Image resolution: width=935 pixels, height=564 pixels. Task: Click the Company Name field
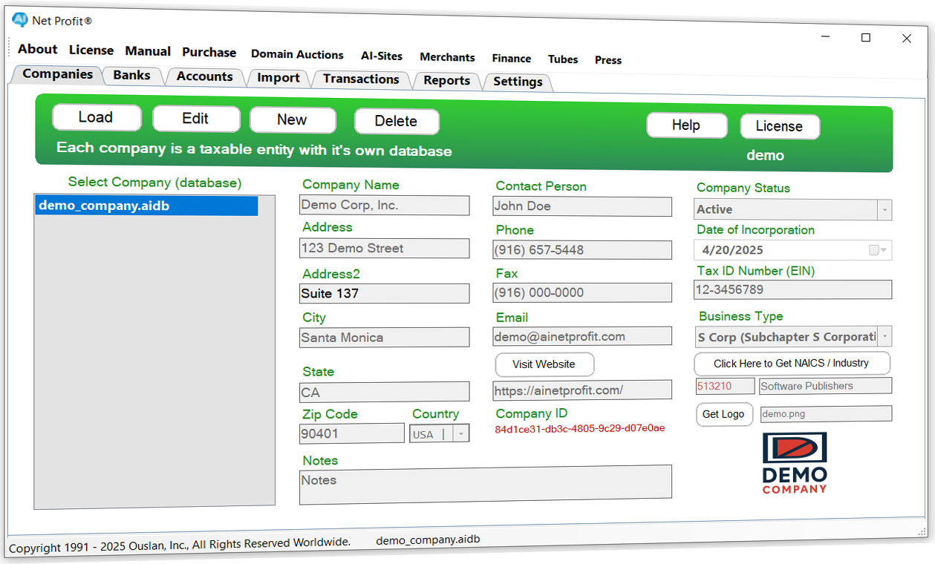(x=384, y=206)
